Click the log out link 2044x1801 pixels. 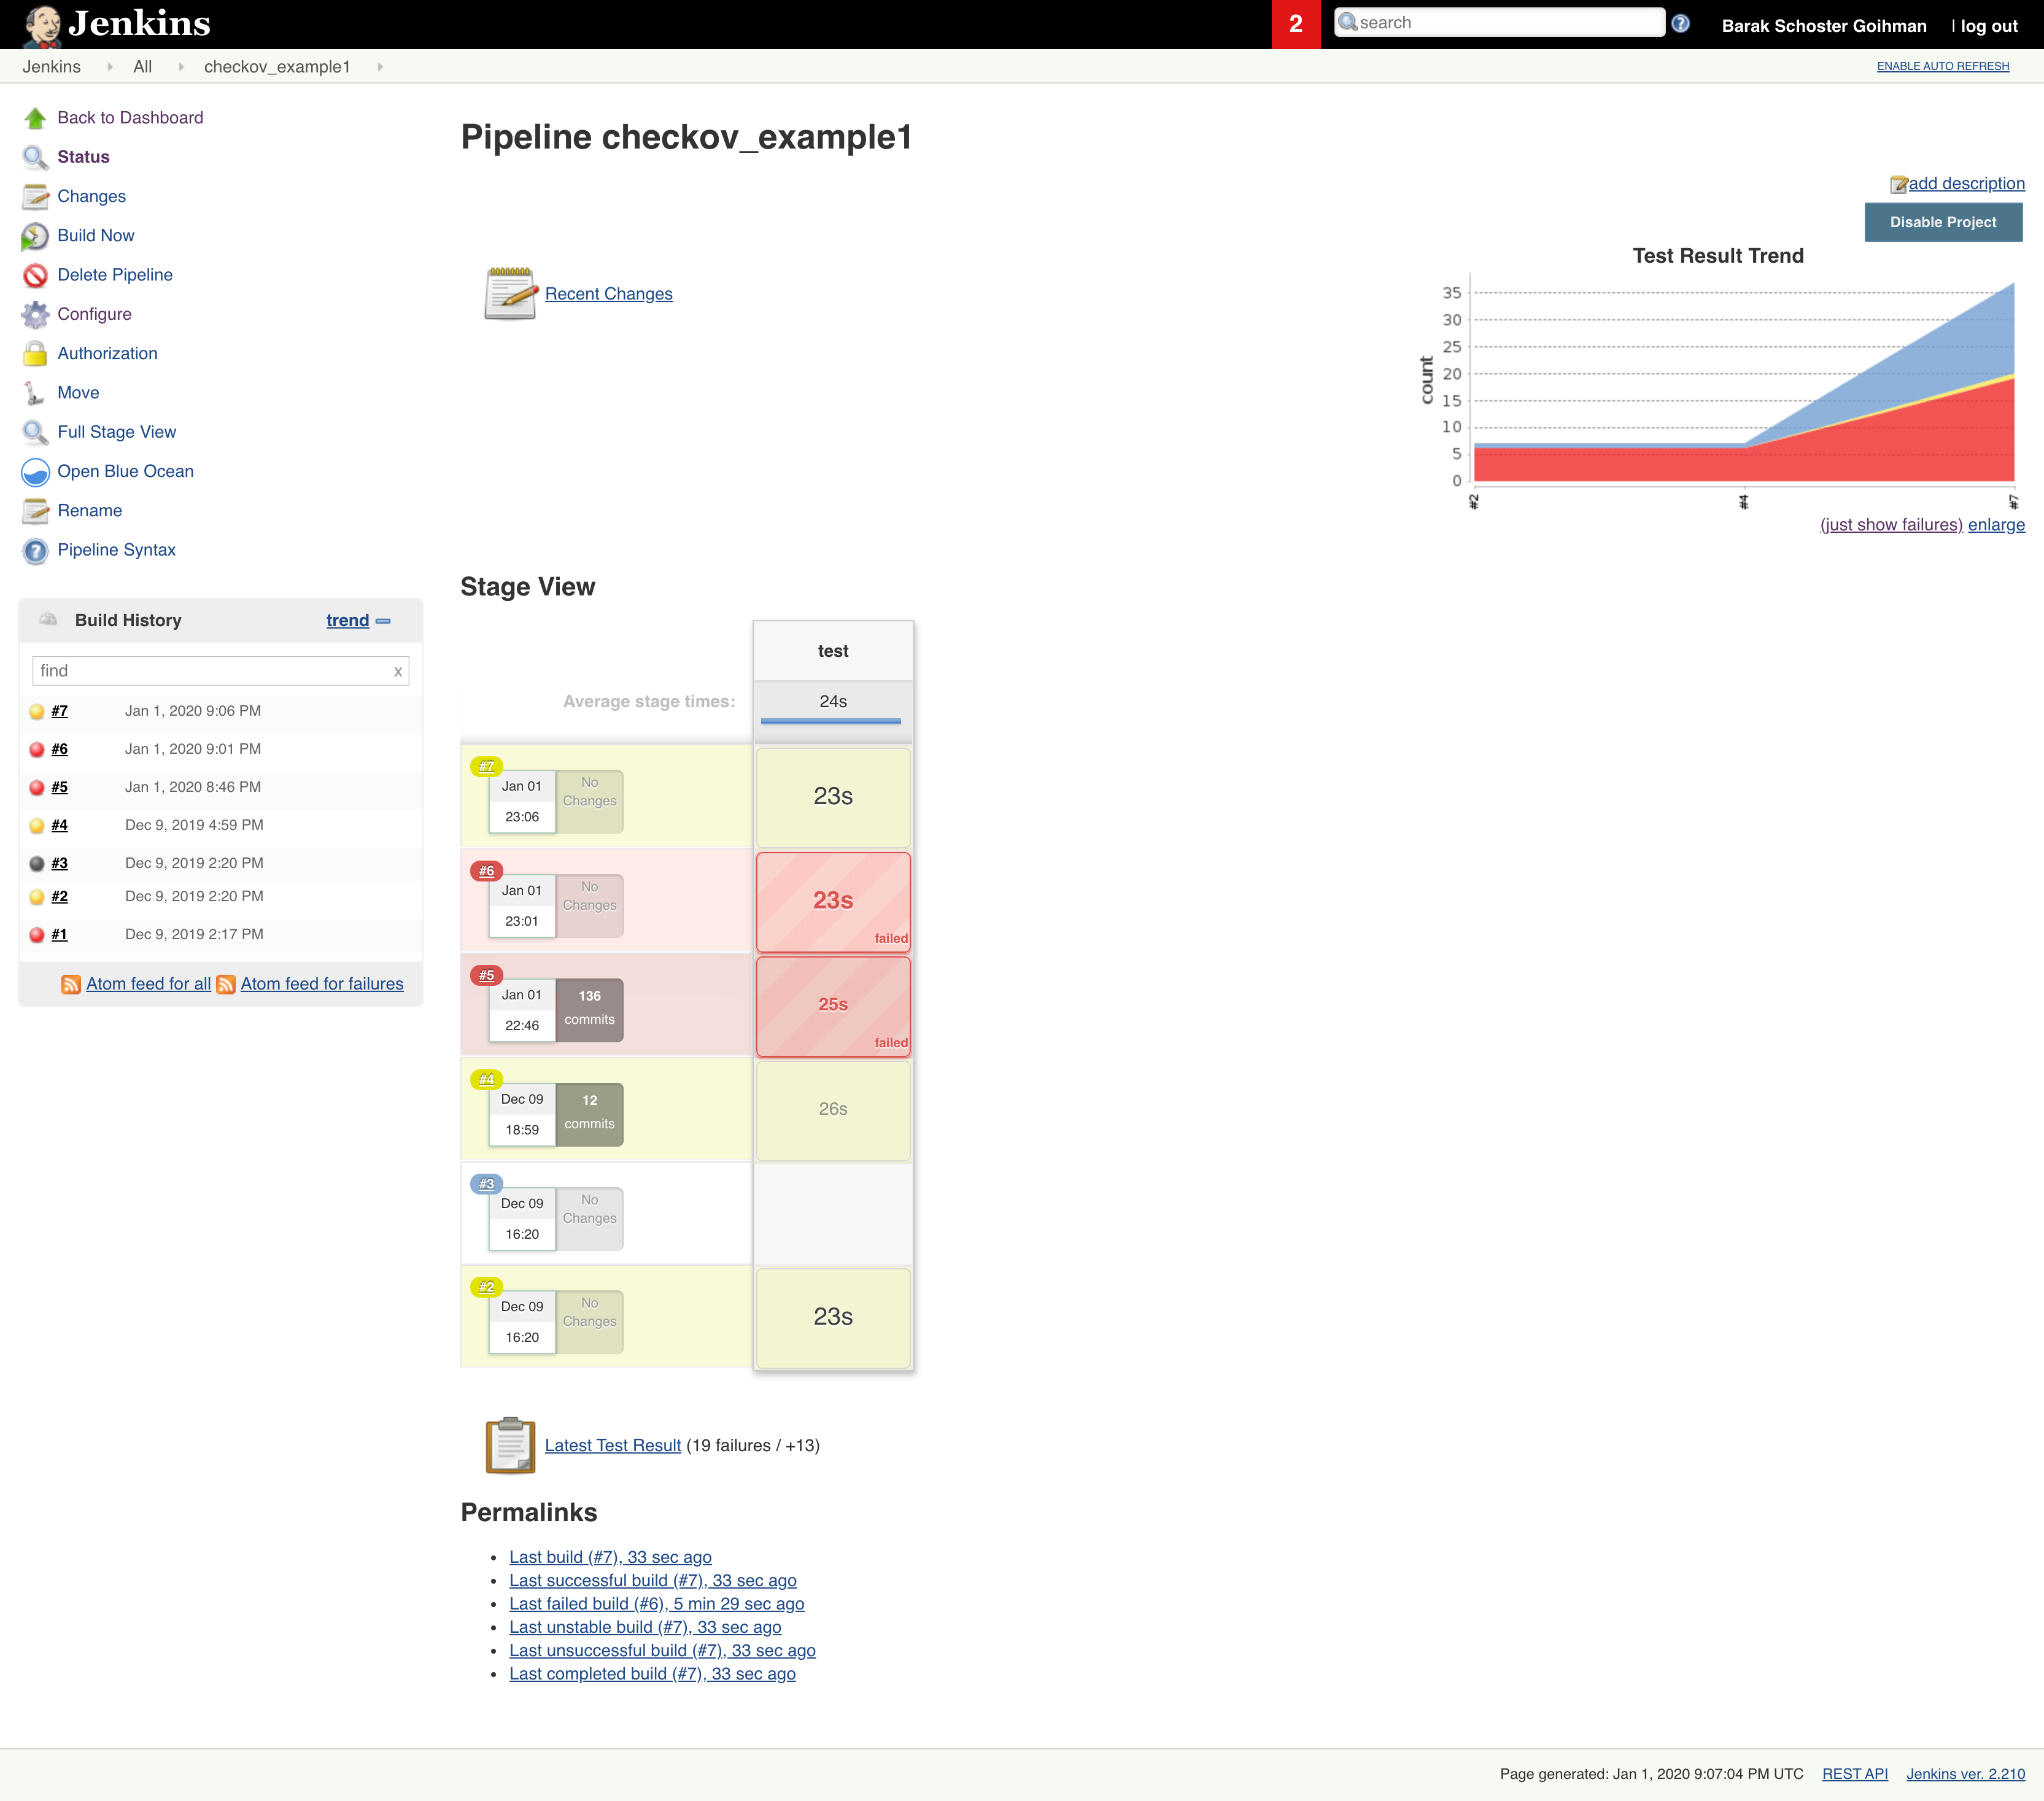point(1988,26)
